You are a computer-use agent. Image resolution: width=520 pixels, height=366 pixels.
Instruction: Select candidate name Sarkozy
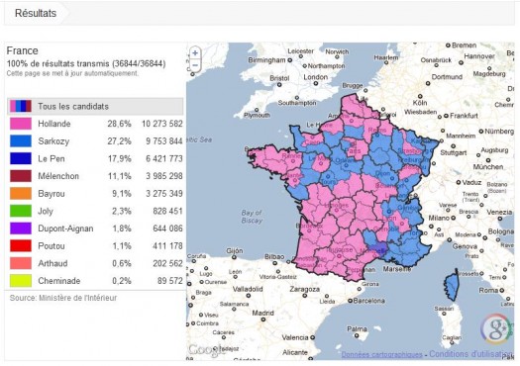tap(53, 141)
